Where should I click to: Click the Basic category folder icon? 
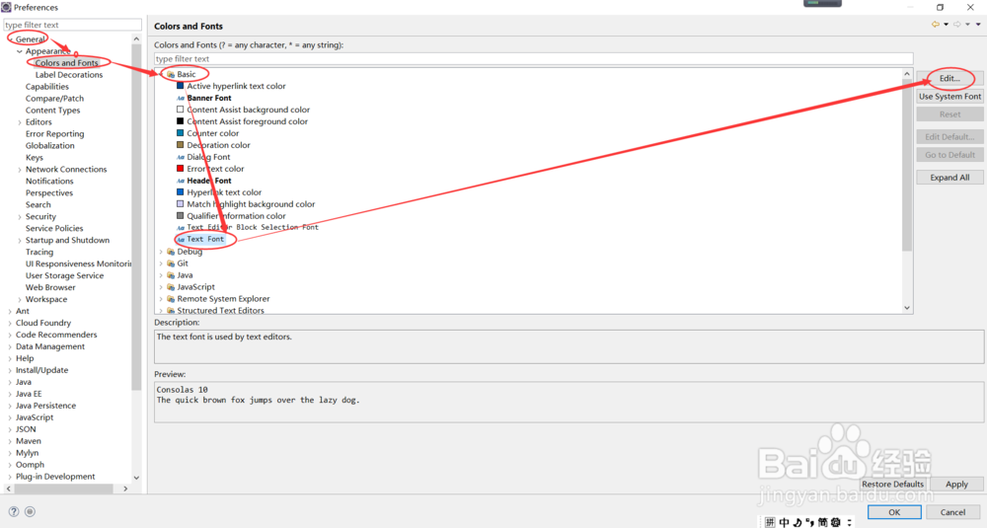tap(171, 74)
